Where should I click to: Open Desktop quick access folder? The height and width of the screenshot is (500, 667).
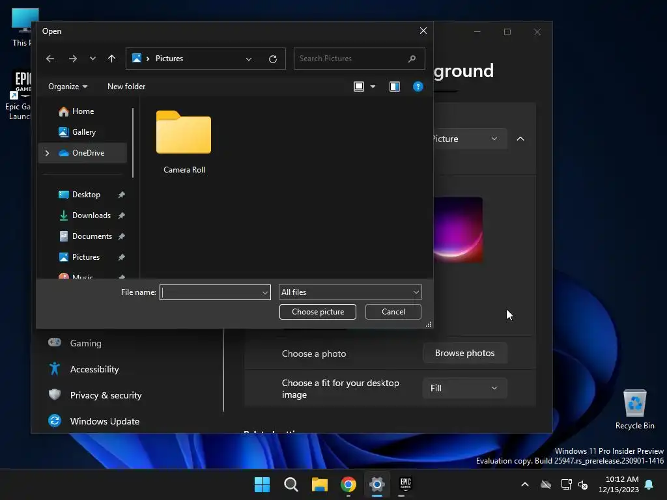(86, 195)
